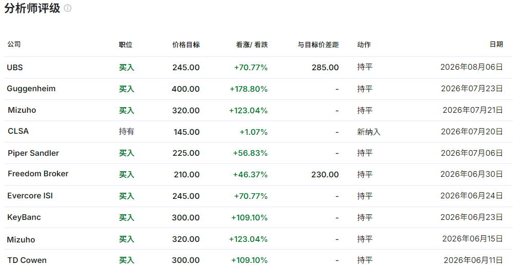Click the 日期 column header
513x265 pixels.
pos(497,45)
